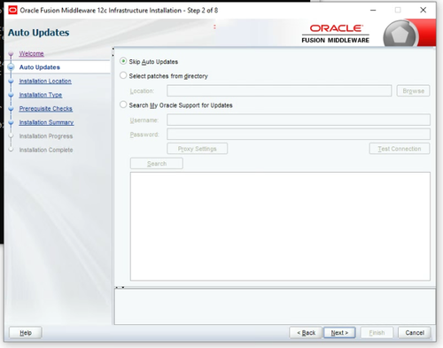Click the Help button

point(26,333)
